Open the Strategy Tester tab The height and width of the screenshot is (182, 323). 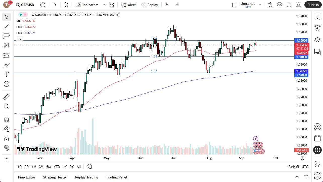click(x=55, y=177)
